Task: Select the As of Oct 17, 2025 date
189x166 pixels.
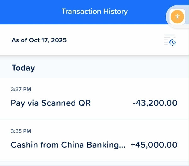Action: tap(39, 40)
